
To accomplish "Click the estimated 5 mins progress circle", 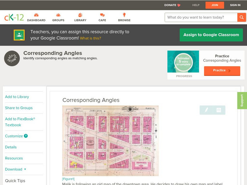I will coord(183,62).
